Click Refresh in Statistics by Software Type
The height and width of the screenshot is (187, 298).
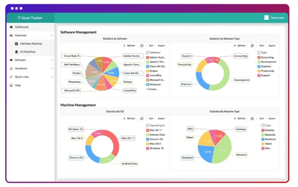(240, 46)
